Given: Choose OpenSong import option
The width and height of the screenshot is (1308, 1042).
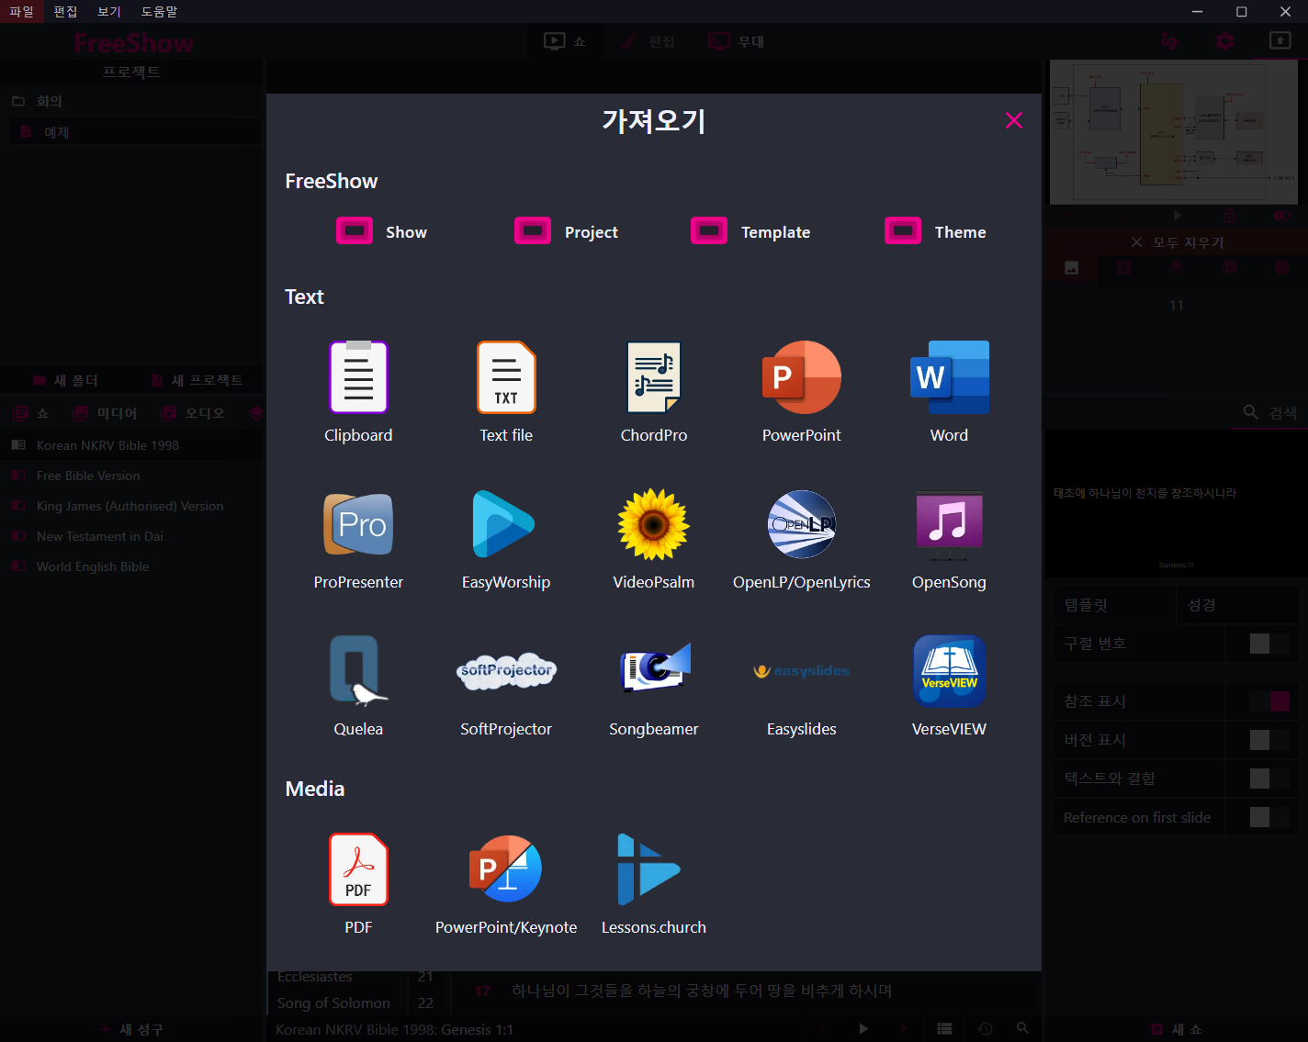Looking at the screenshot, I should tap(949, 539).
